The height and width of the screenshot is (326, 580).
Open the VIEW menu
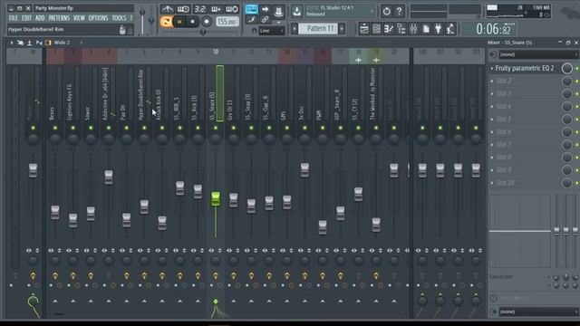pyautogui.click(x=79, y=18)
